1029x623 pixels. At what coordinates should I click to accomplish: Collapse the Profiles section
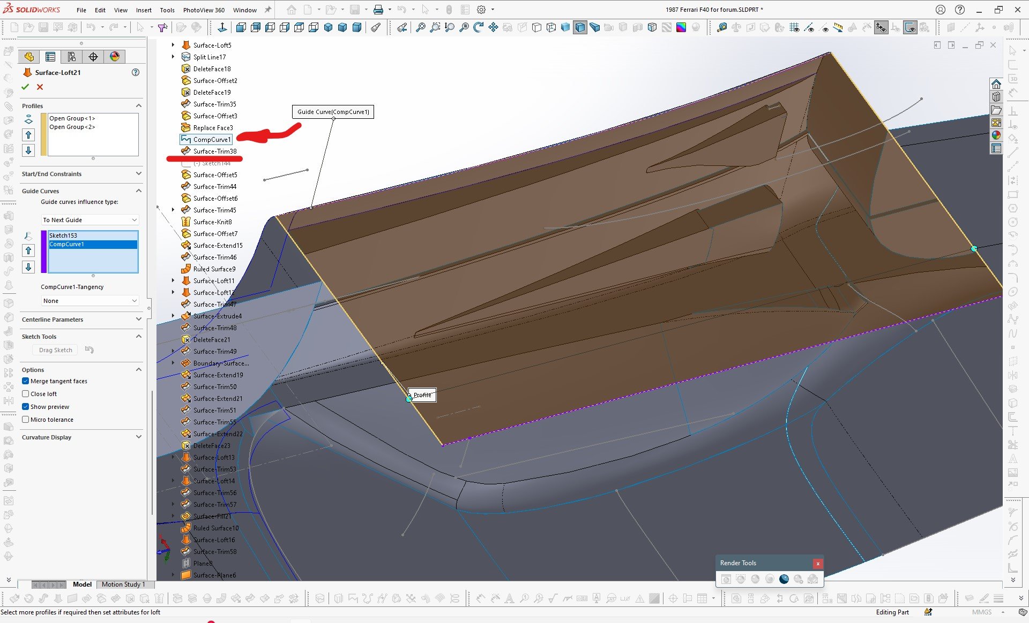pyautogui.click(x=139, y=106)
